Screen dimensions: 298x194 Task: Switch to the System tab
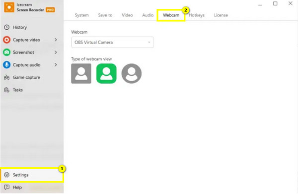click(x=82, y=15)
